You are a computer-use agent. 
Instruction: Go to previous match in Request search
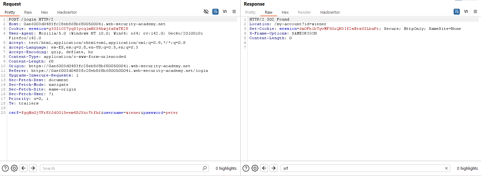[24, 168]
